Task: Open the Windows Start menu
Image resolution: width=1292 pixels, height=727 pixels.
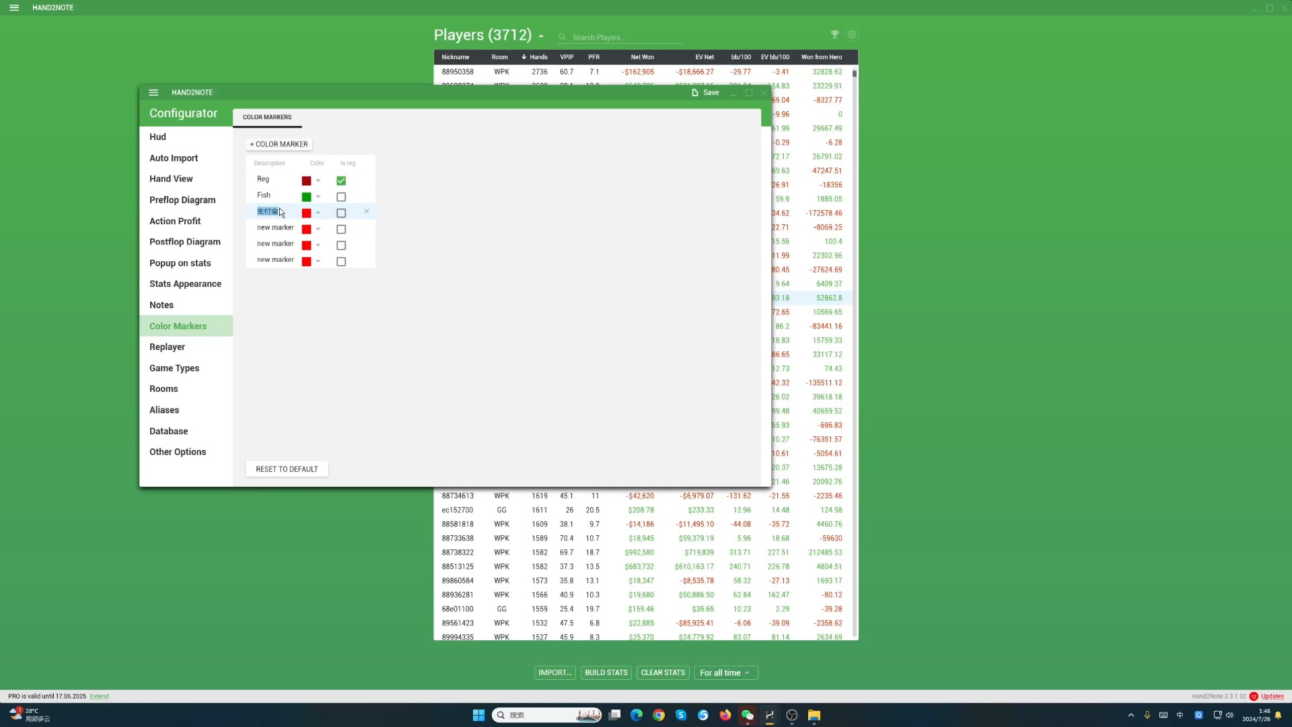Action: (478, 715)
